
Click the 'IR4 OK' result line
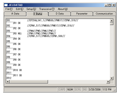(x=17, y=39)
